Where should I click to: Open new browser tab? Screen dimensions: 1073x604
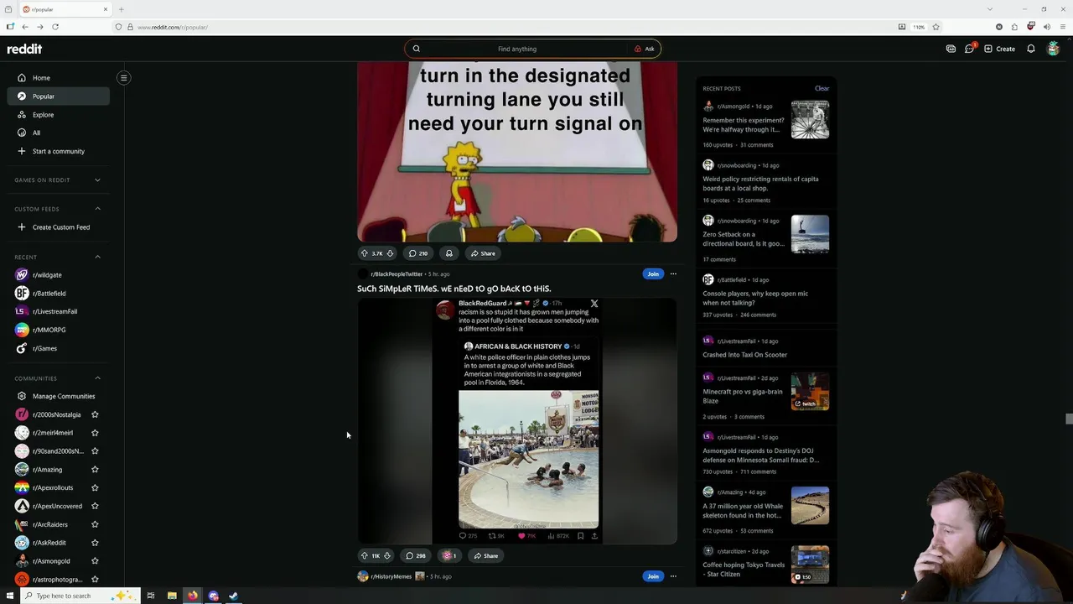coord(121,9)
